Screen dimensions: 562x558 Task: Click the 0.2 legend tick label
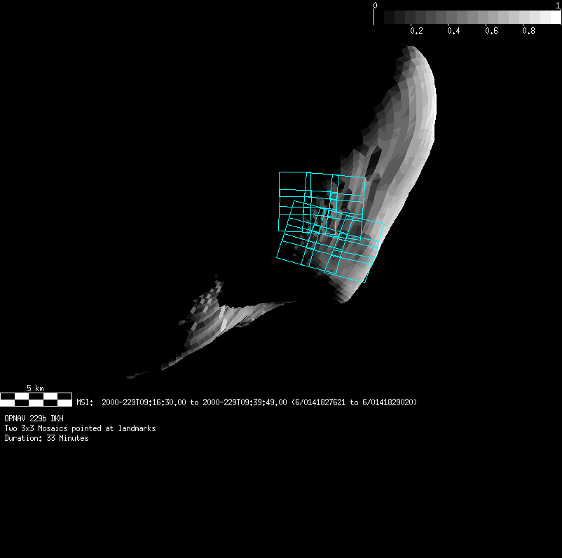click(x=416, y=31)
